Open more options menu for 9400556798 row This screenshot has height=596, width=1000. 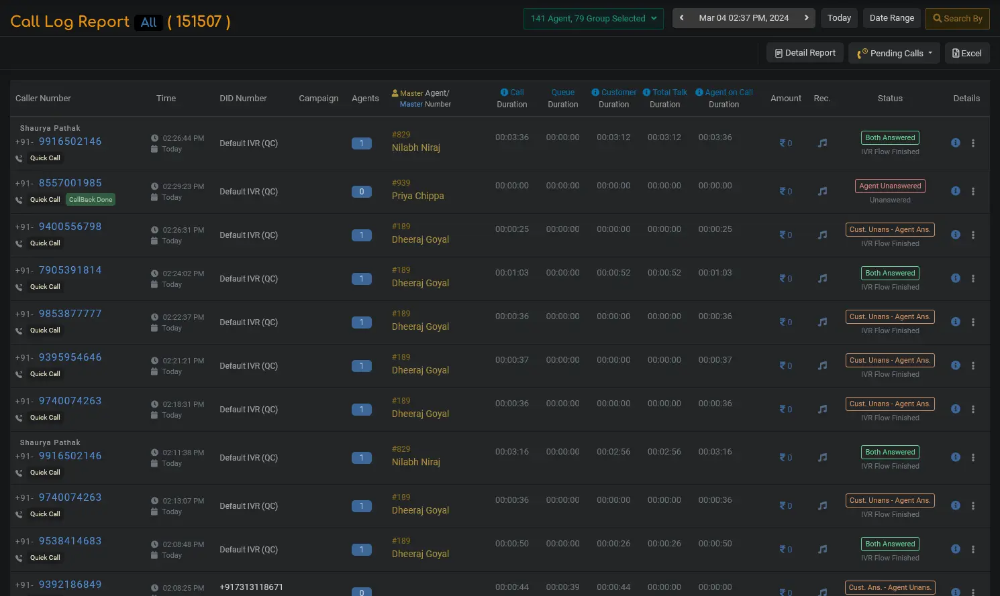pos(973,235)
